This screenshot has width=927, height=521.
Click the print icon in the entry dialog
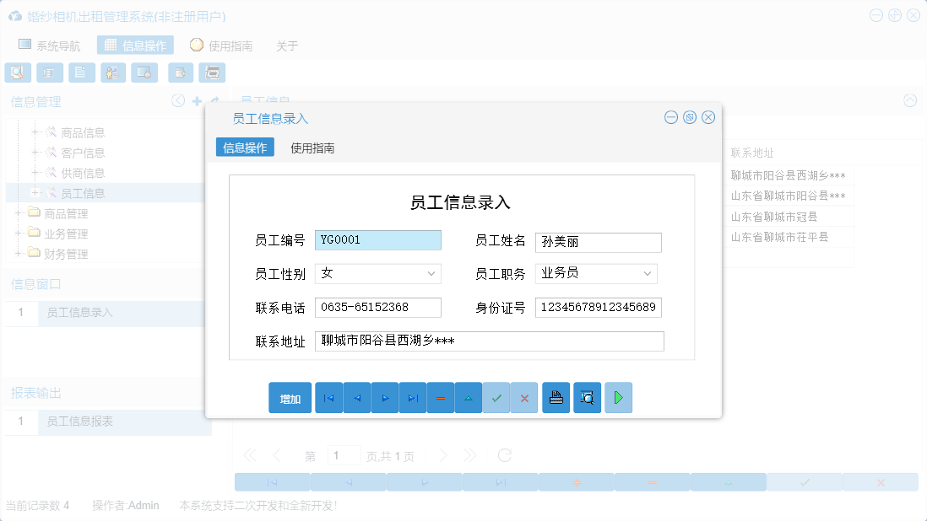[556, 397]
